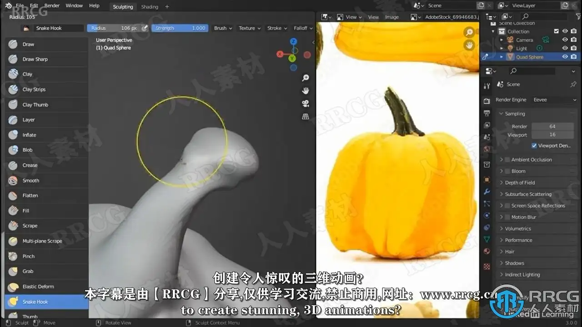Select the Snake Hook brush tool
Image resolution: width=582 pixels, height=327 pixels.
click(x=46, y=302)
